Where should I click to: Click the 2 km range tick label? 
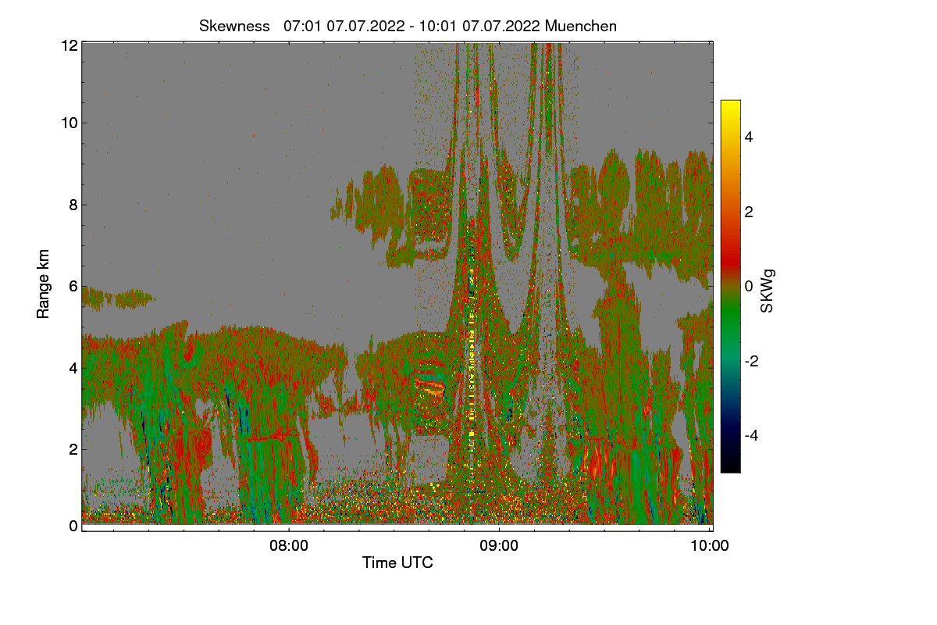pyautogui.click(x=73, y=449)
